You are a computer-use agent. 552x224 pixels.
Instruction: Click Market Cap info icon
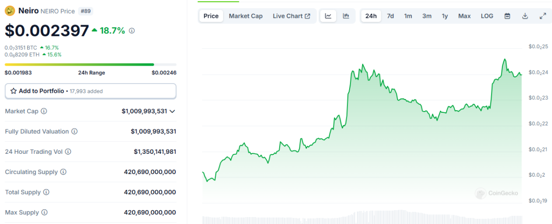tap(44, 111)
